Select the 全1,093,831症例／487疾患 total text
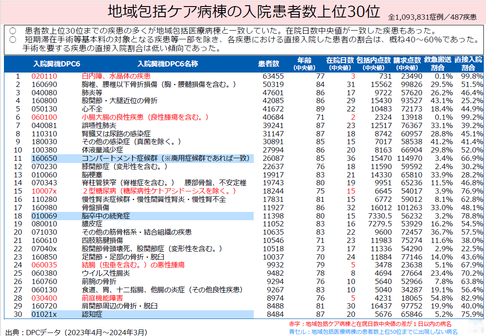Viewport: 486px width, 336px height. pyautogui.click(x=432, y=17)
